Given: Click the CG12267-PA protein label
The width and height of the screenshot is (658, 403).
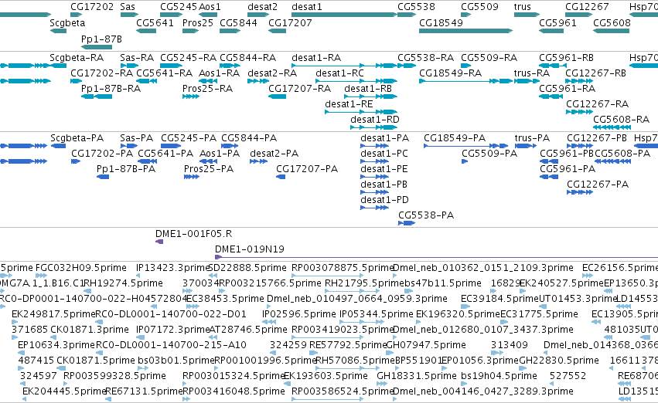Looking at the screenshot, I should click(x=598, y=185).
